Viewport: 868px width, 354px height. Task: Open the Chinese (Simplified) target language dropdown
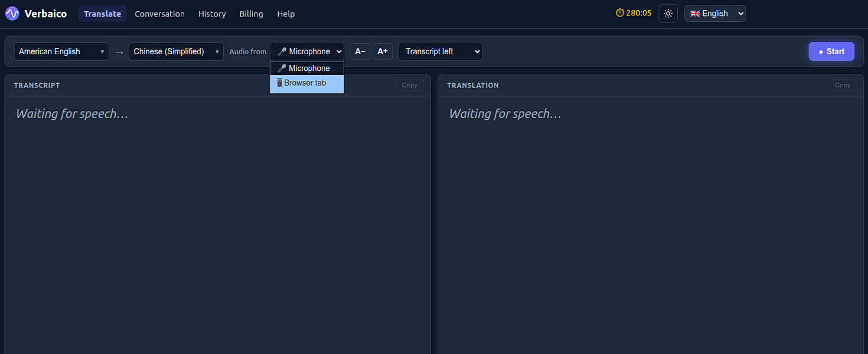(176, 51)
